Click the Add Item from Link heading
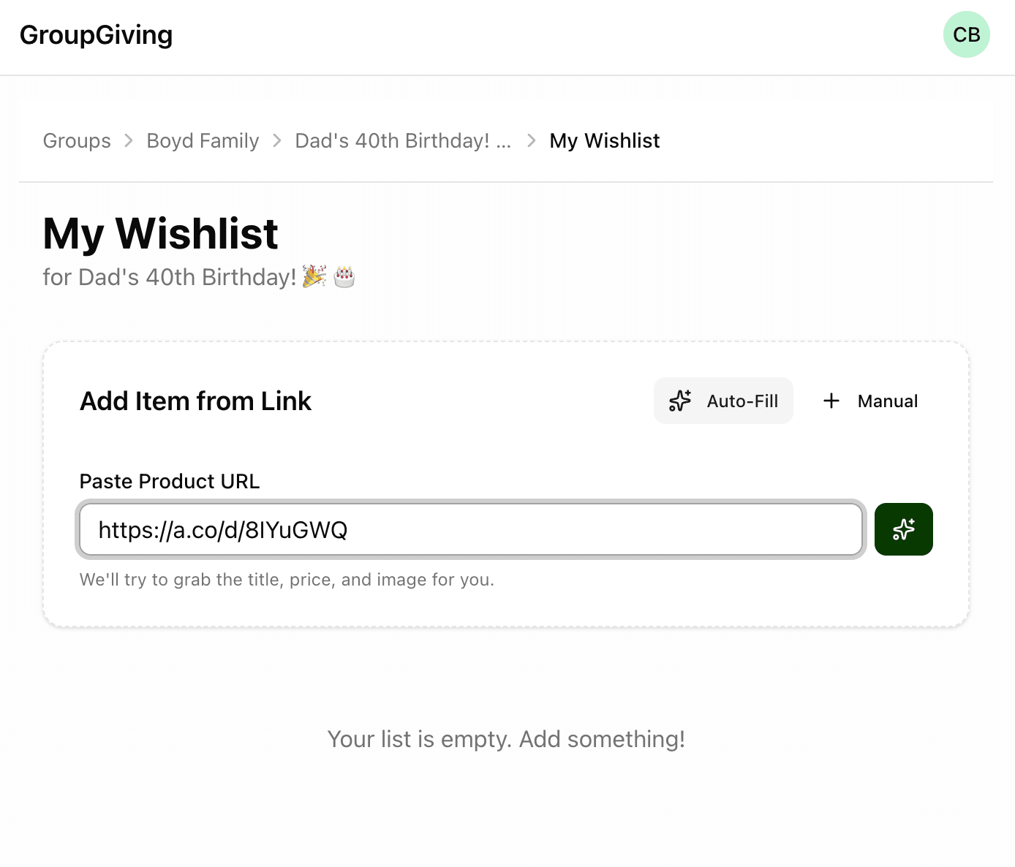 (195, 401)
